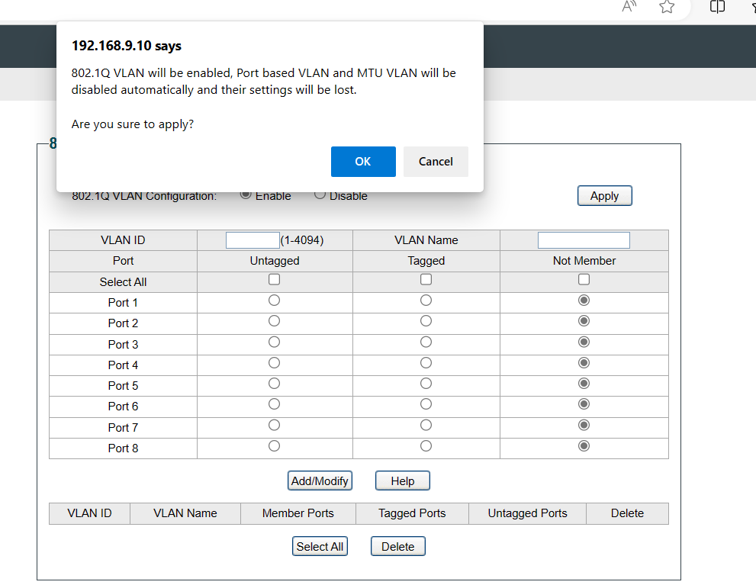Click the VLAN ID input field

tap(253, 240)
